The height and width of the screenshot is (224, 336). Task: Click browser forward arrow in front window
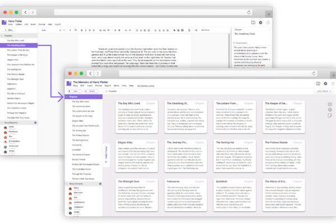point(97,73)
